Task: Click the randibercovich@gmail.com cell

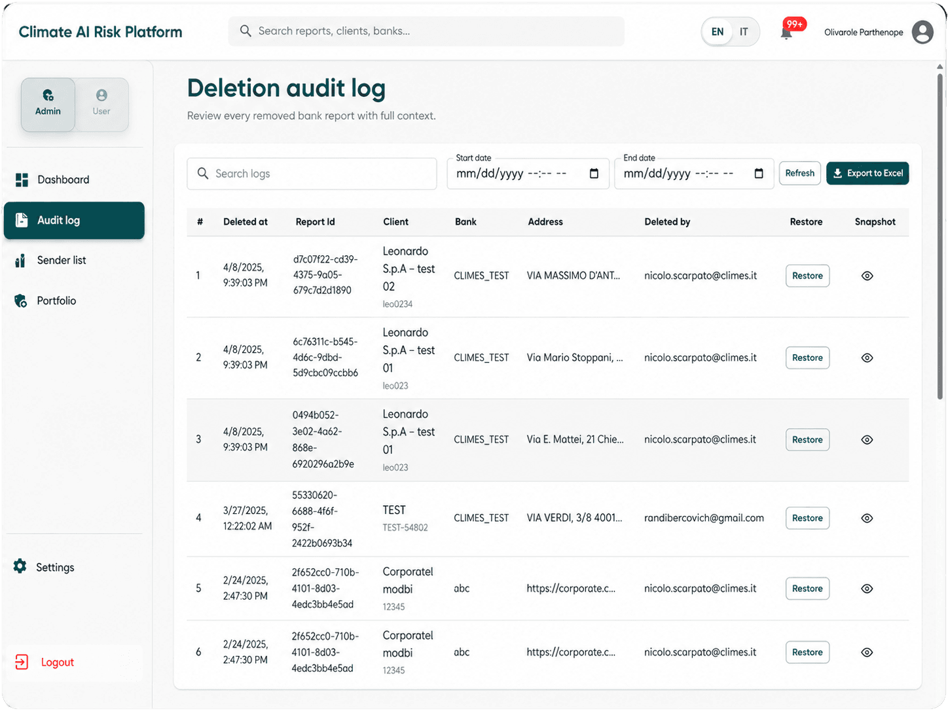Action: pos(704,519)
